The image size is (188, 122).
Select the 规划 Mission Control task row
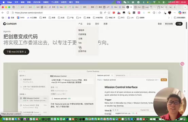[33, 99]
